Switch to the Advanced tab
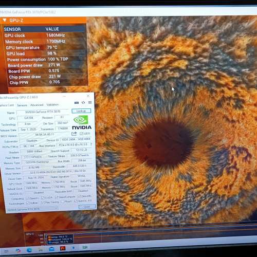Viewport: 257px width, 257px height. [36, 105]
